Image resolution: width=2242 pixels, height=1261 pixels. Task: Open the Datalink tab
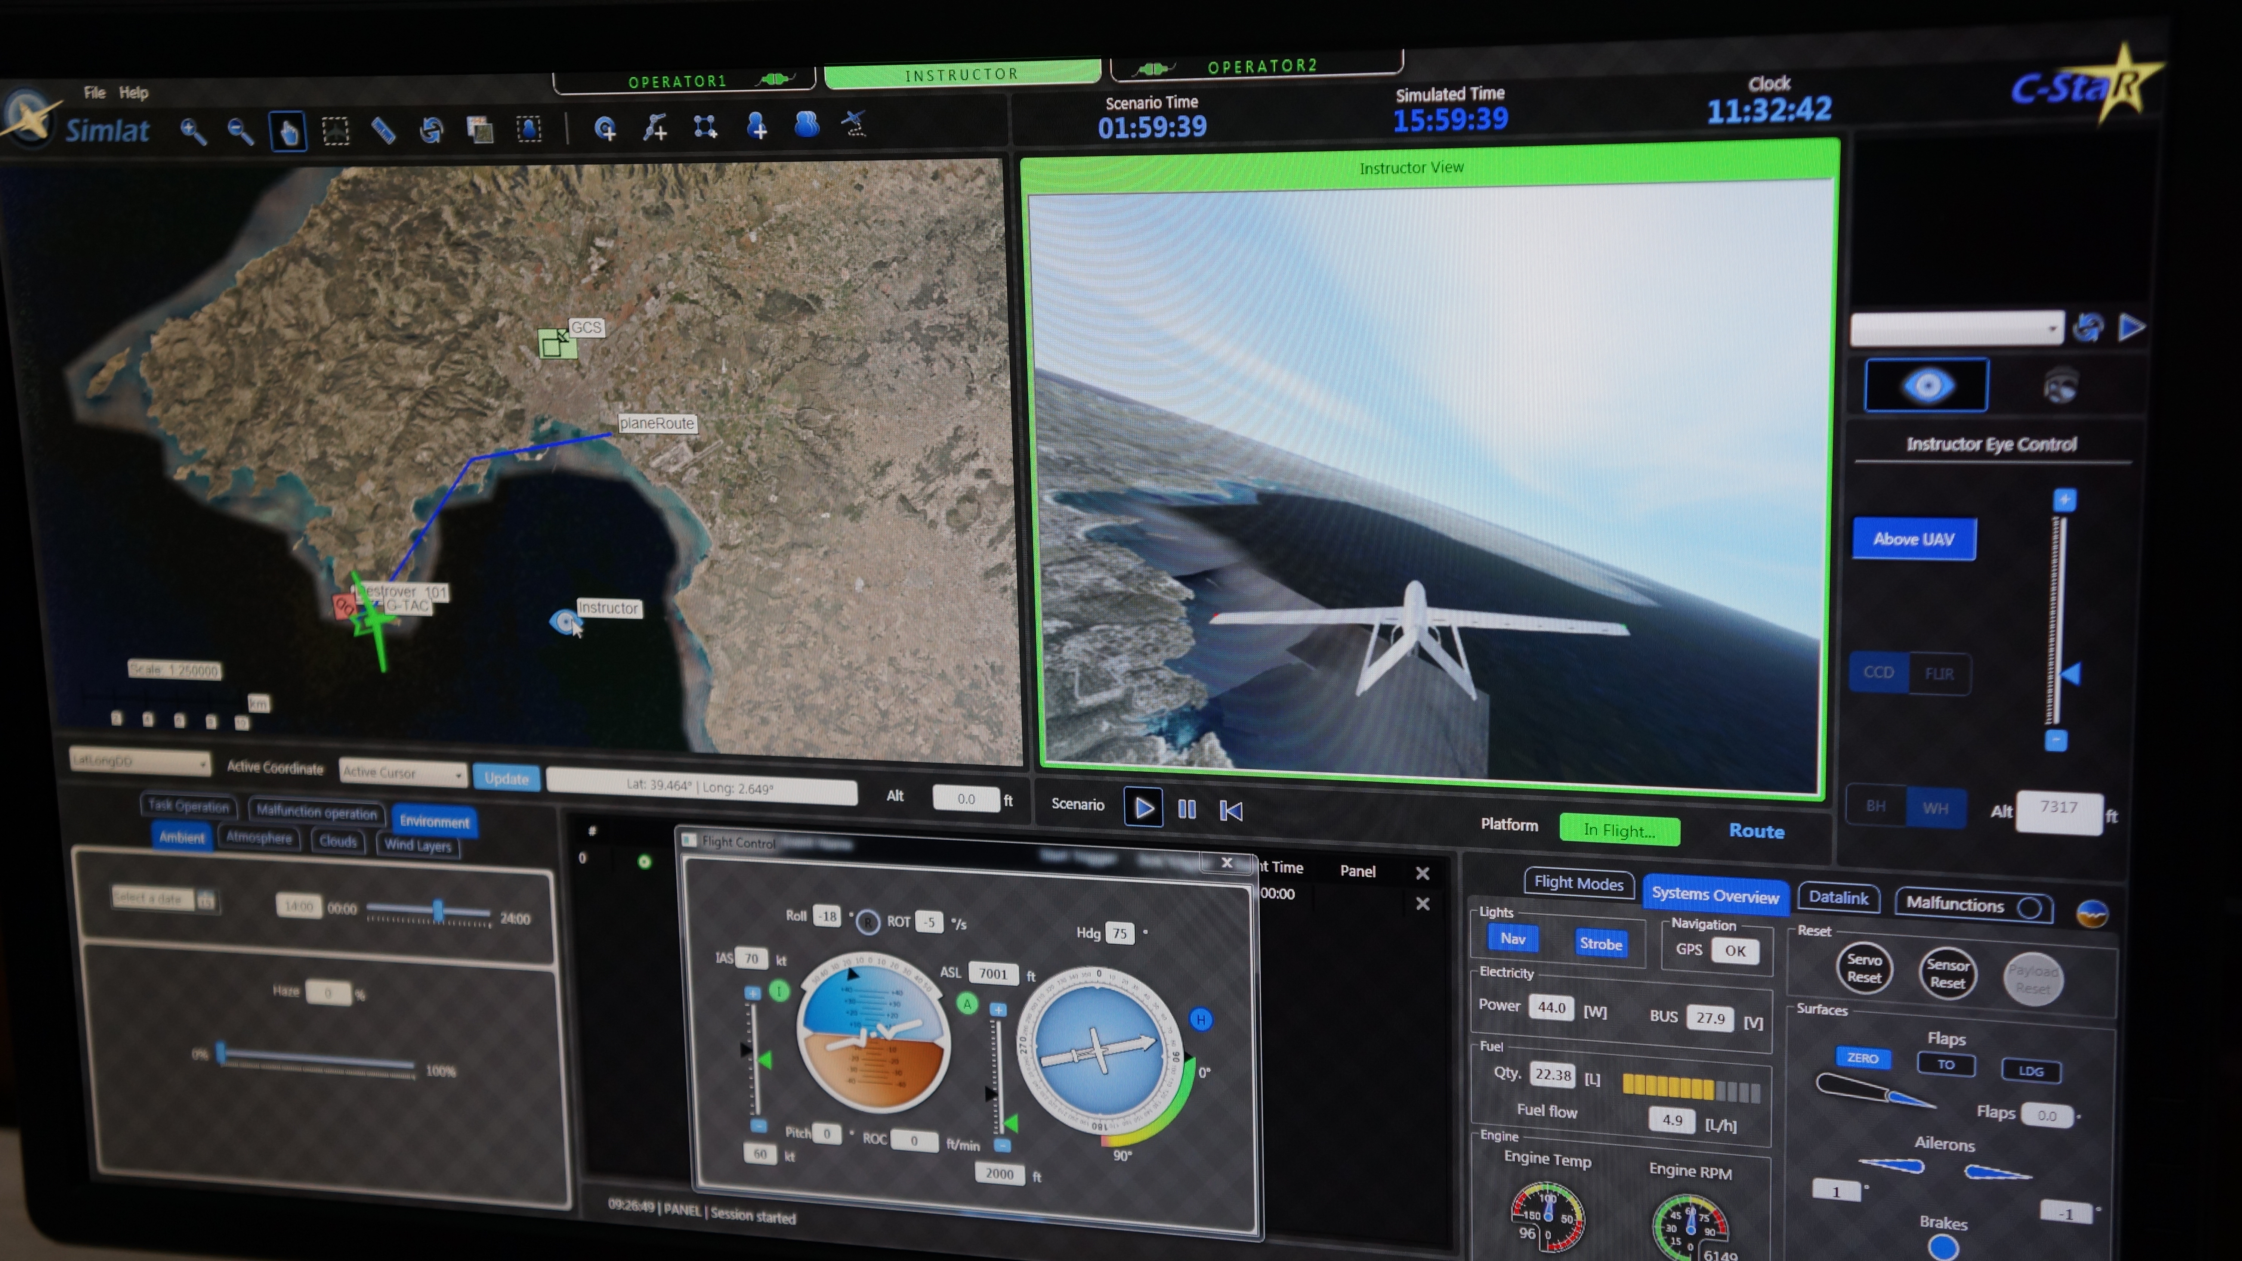click(1837, 897)
